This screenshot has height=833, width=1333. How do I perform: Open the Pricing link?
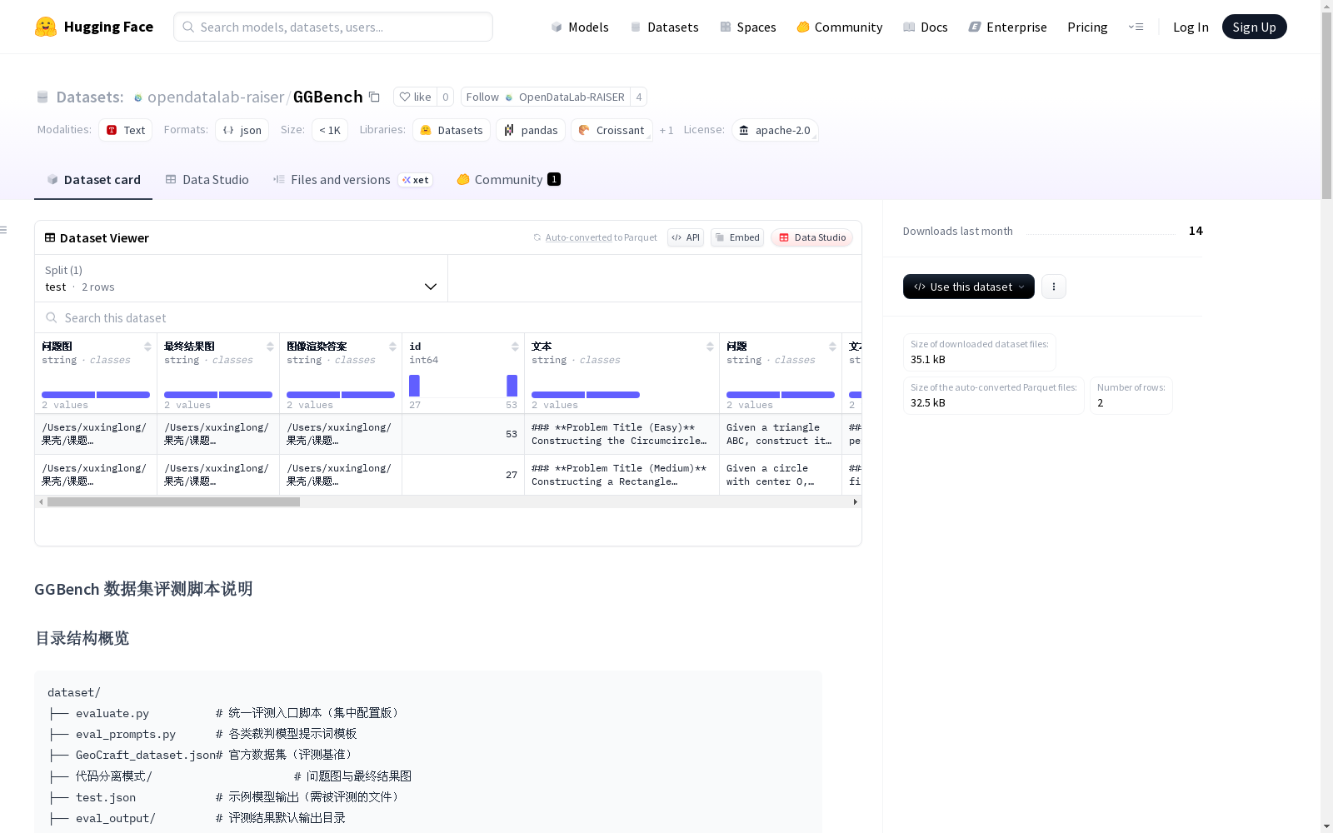coord(1087,27)
